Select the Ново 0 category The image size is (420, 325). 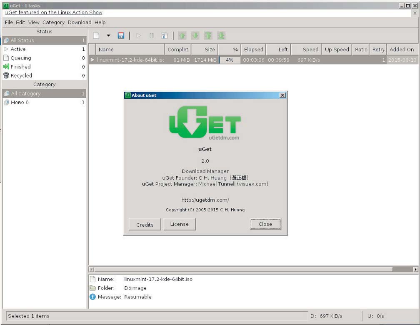(x=45, y=102)
